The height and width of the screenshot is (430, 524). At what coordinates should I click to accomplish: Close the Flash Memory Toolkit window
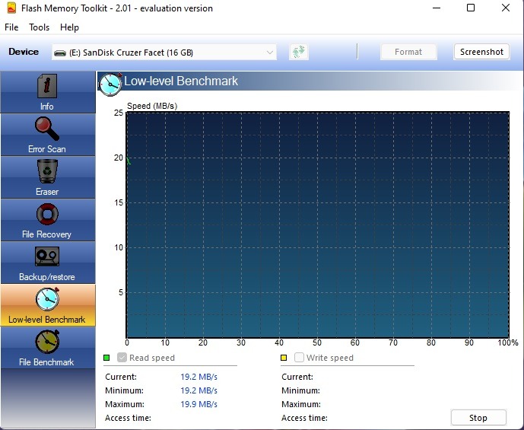[506, 8]
